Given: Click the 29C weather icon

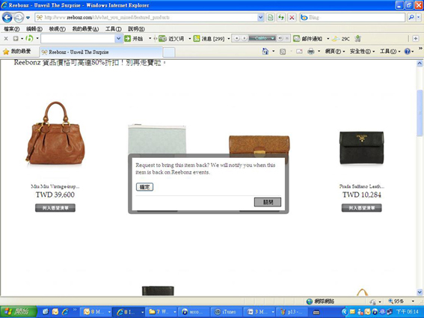Looking at the screenshot, I should (336, 39).
